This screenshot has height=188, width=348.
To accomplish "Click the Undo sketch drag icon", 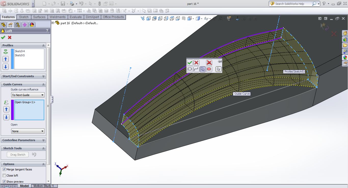I will pyautogui.click(x=34, y=154).
